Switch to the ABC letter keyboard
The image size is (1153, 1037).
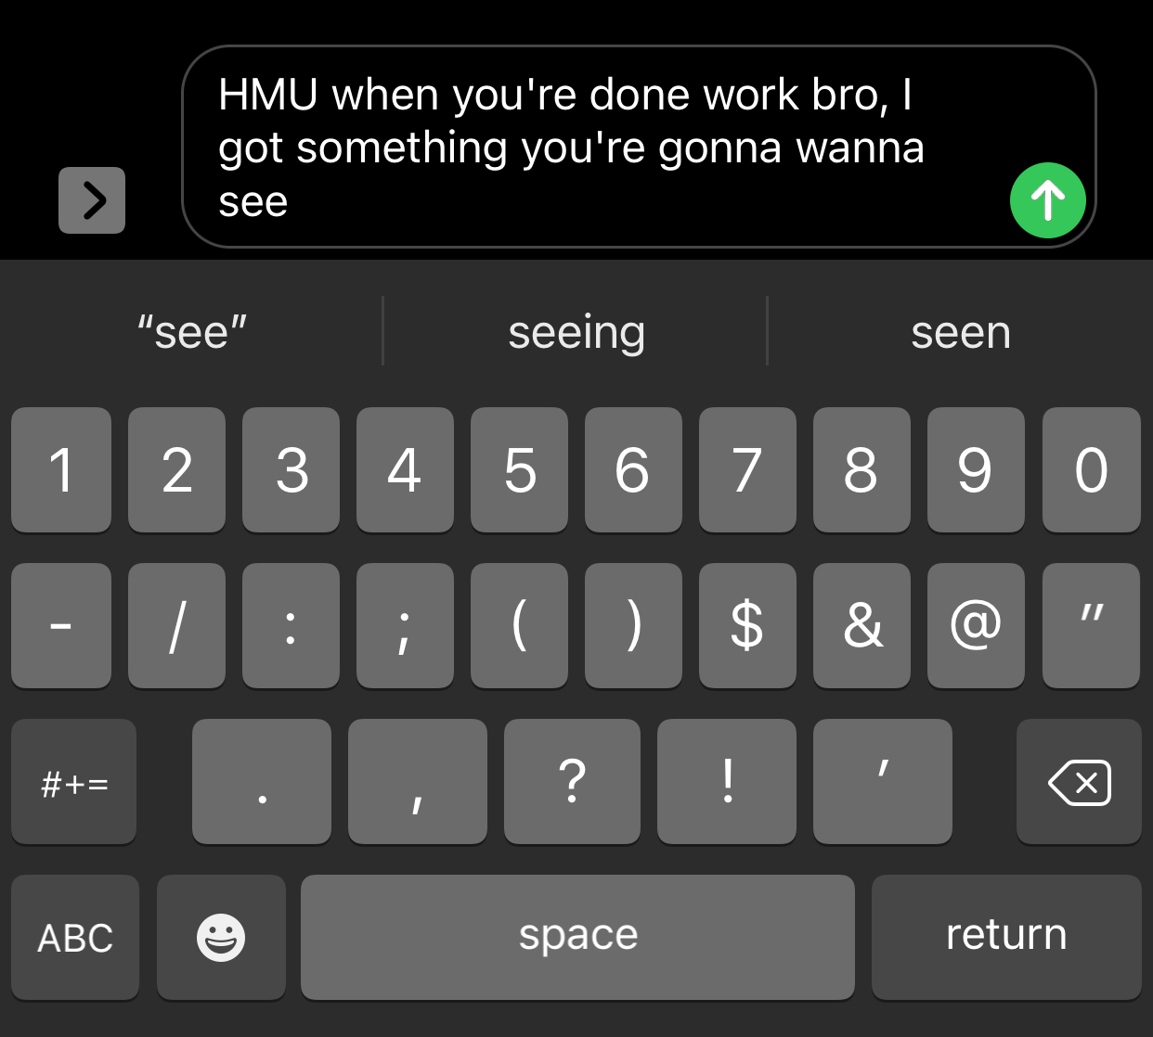75,938
